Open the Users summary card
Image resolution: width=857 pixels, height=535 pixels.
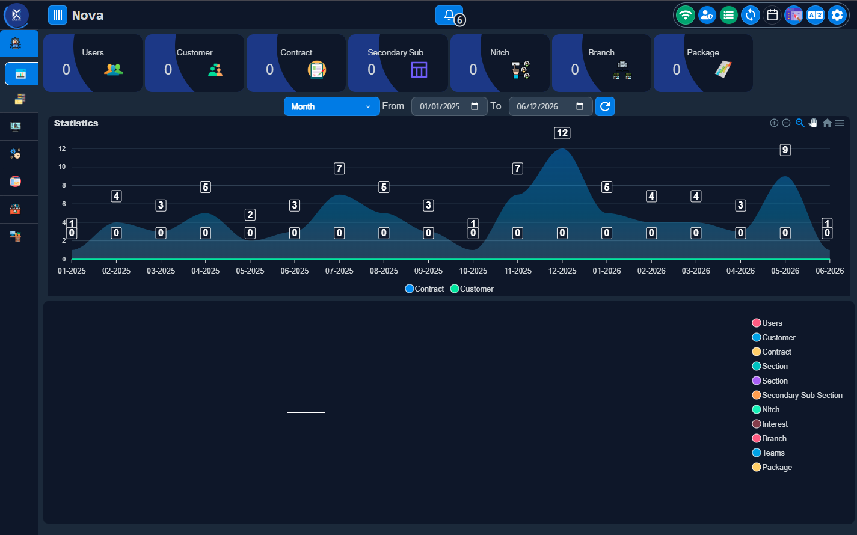coord(93,63)
